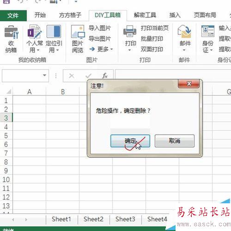Click the previous sheet navigation arrow
Screen dimensions: 231x231
(13, 219)
